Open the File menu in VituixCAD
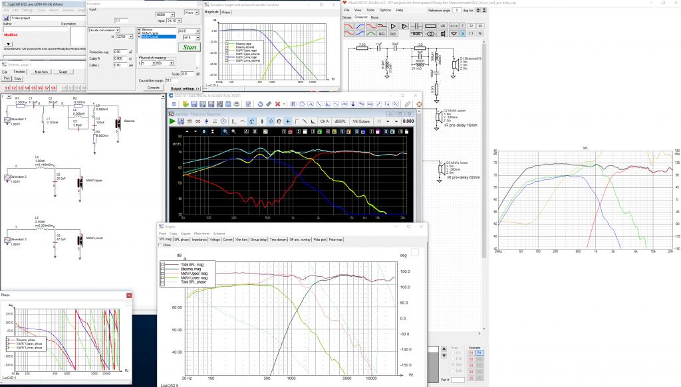The image size is (681, 387). point(346,10)
